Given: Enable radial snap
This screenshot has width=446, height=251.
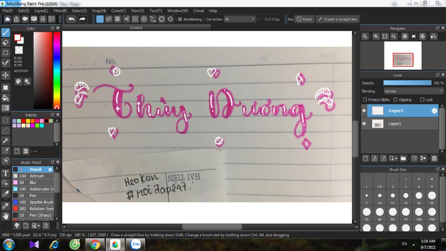Looking at the screenshot, I should click(135, 19).
